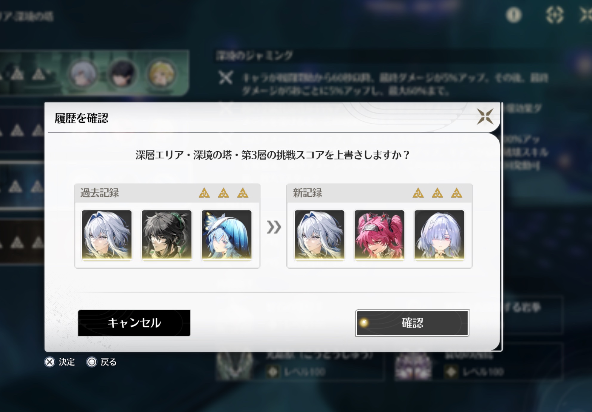The width and height of the screenshot is (592, 412).
Task: Select lavender-haired character in 新記録
Action: pos(439,235)
